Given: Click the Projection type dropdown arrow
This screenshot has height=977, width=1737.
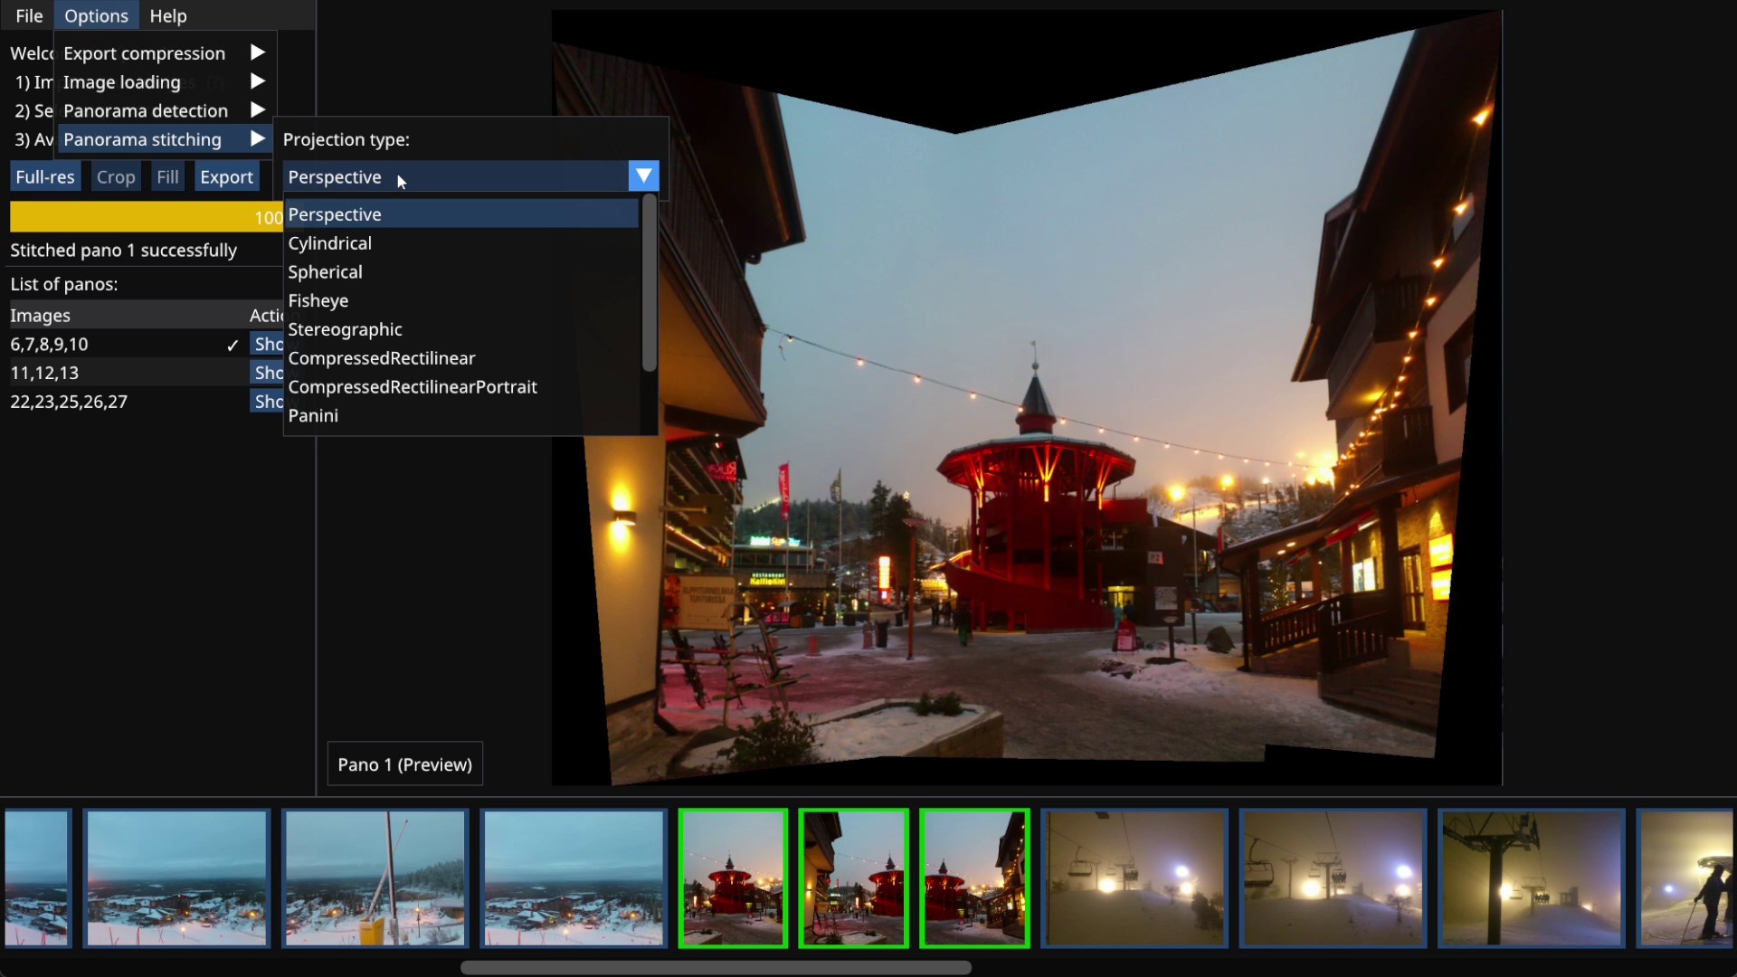Looking at the screenshot, I should click(643, 176).
